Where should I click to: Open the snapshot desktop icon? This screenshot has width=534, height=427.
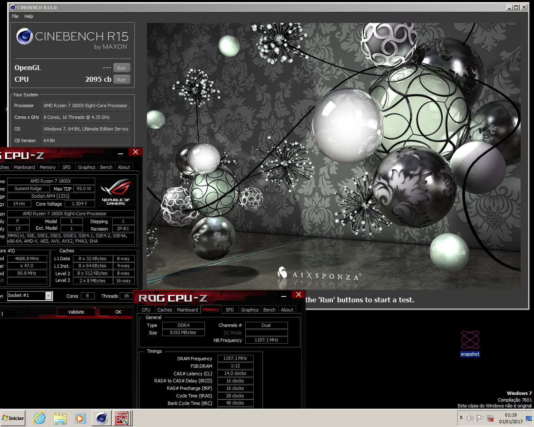point(470,344)
